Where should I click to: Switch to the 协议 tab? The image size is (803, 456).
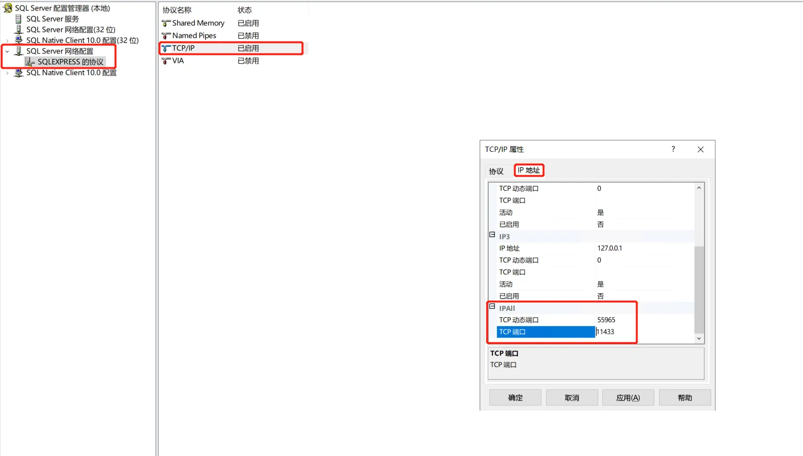pos(497,170)
